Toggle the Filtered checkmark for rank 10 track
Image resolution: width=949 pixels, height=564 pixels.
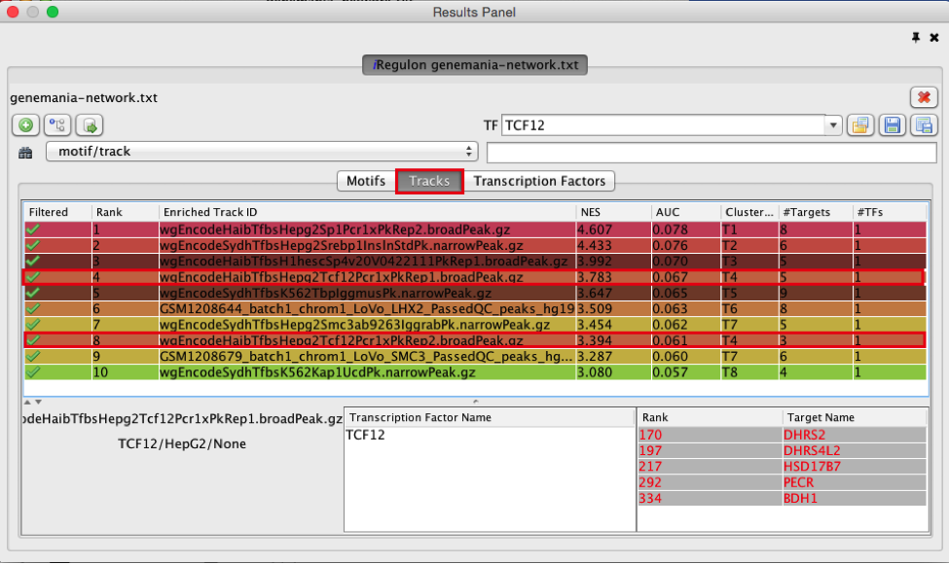(33, 371)
